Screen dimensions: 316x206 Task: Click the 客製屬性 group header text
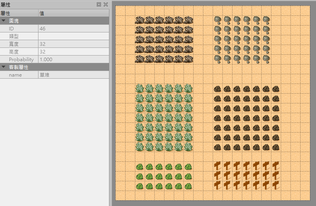19,67
